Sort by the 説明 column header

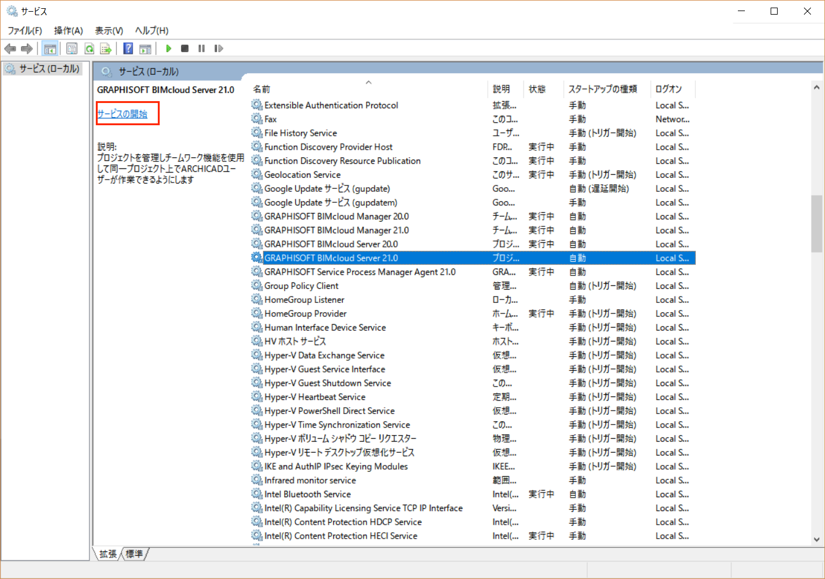coord(505,89)
